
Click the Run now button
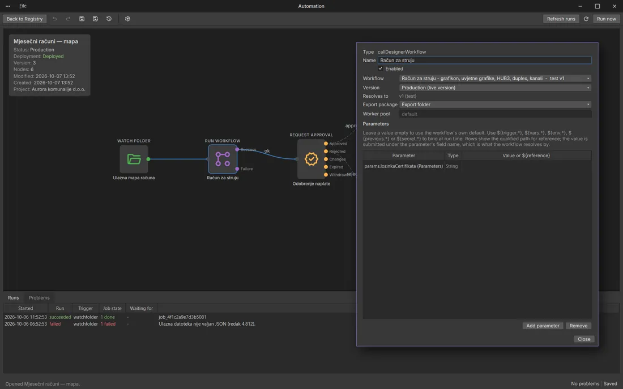tap(607, 19)
